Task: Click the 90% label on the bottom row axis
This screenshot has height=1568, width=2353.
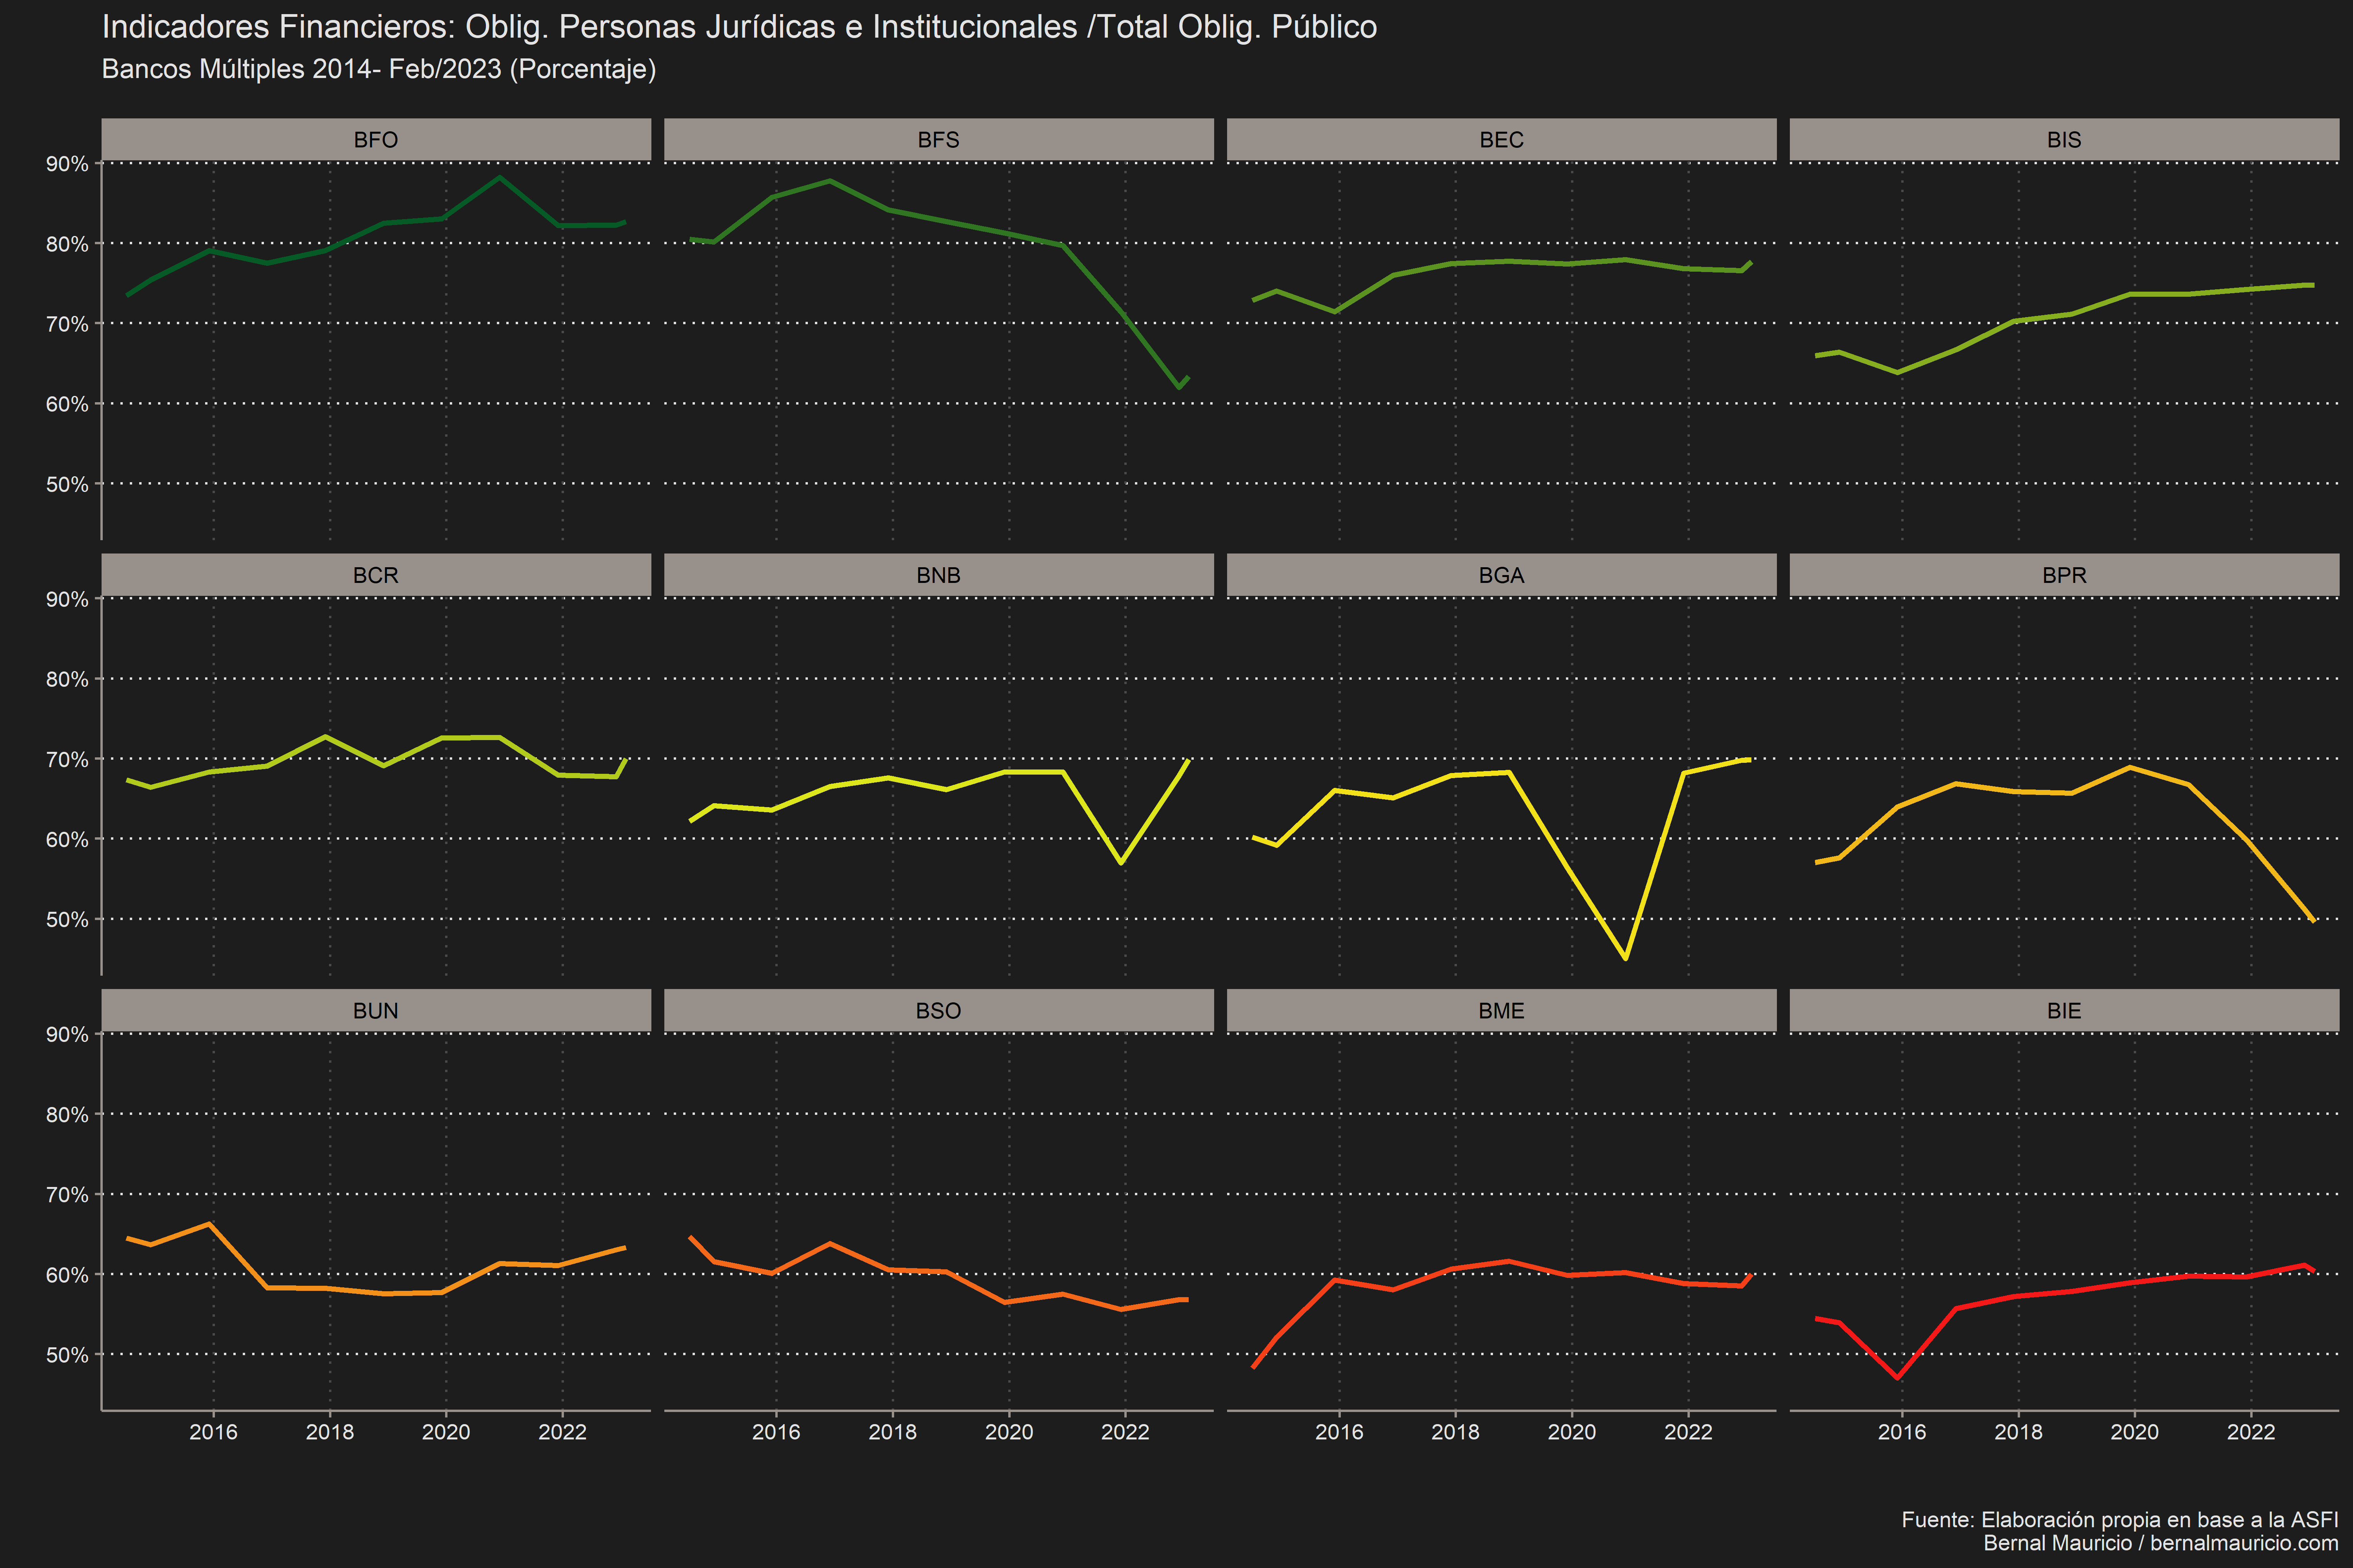Action: (67, 1035)
